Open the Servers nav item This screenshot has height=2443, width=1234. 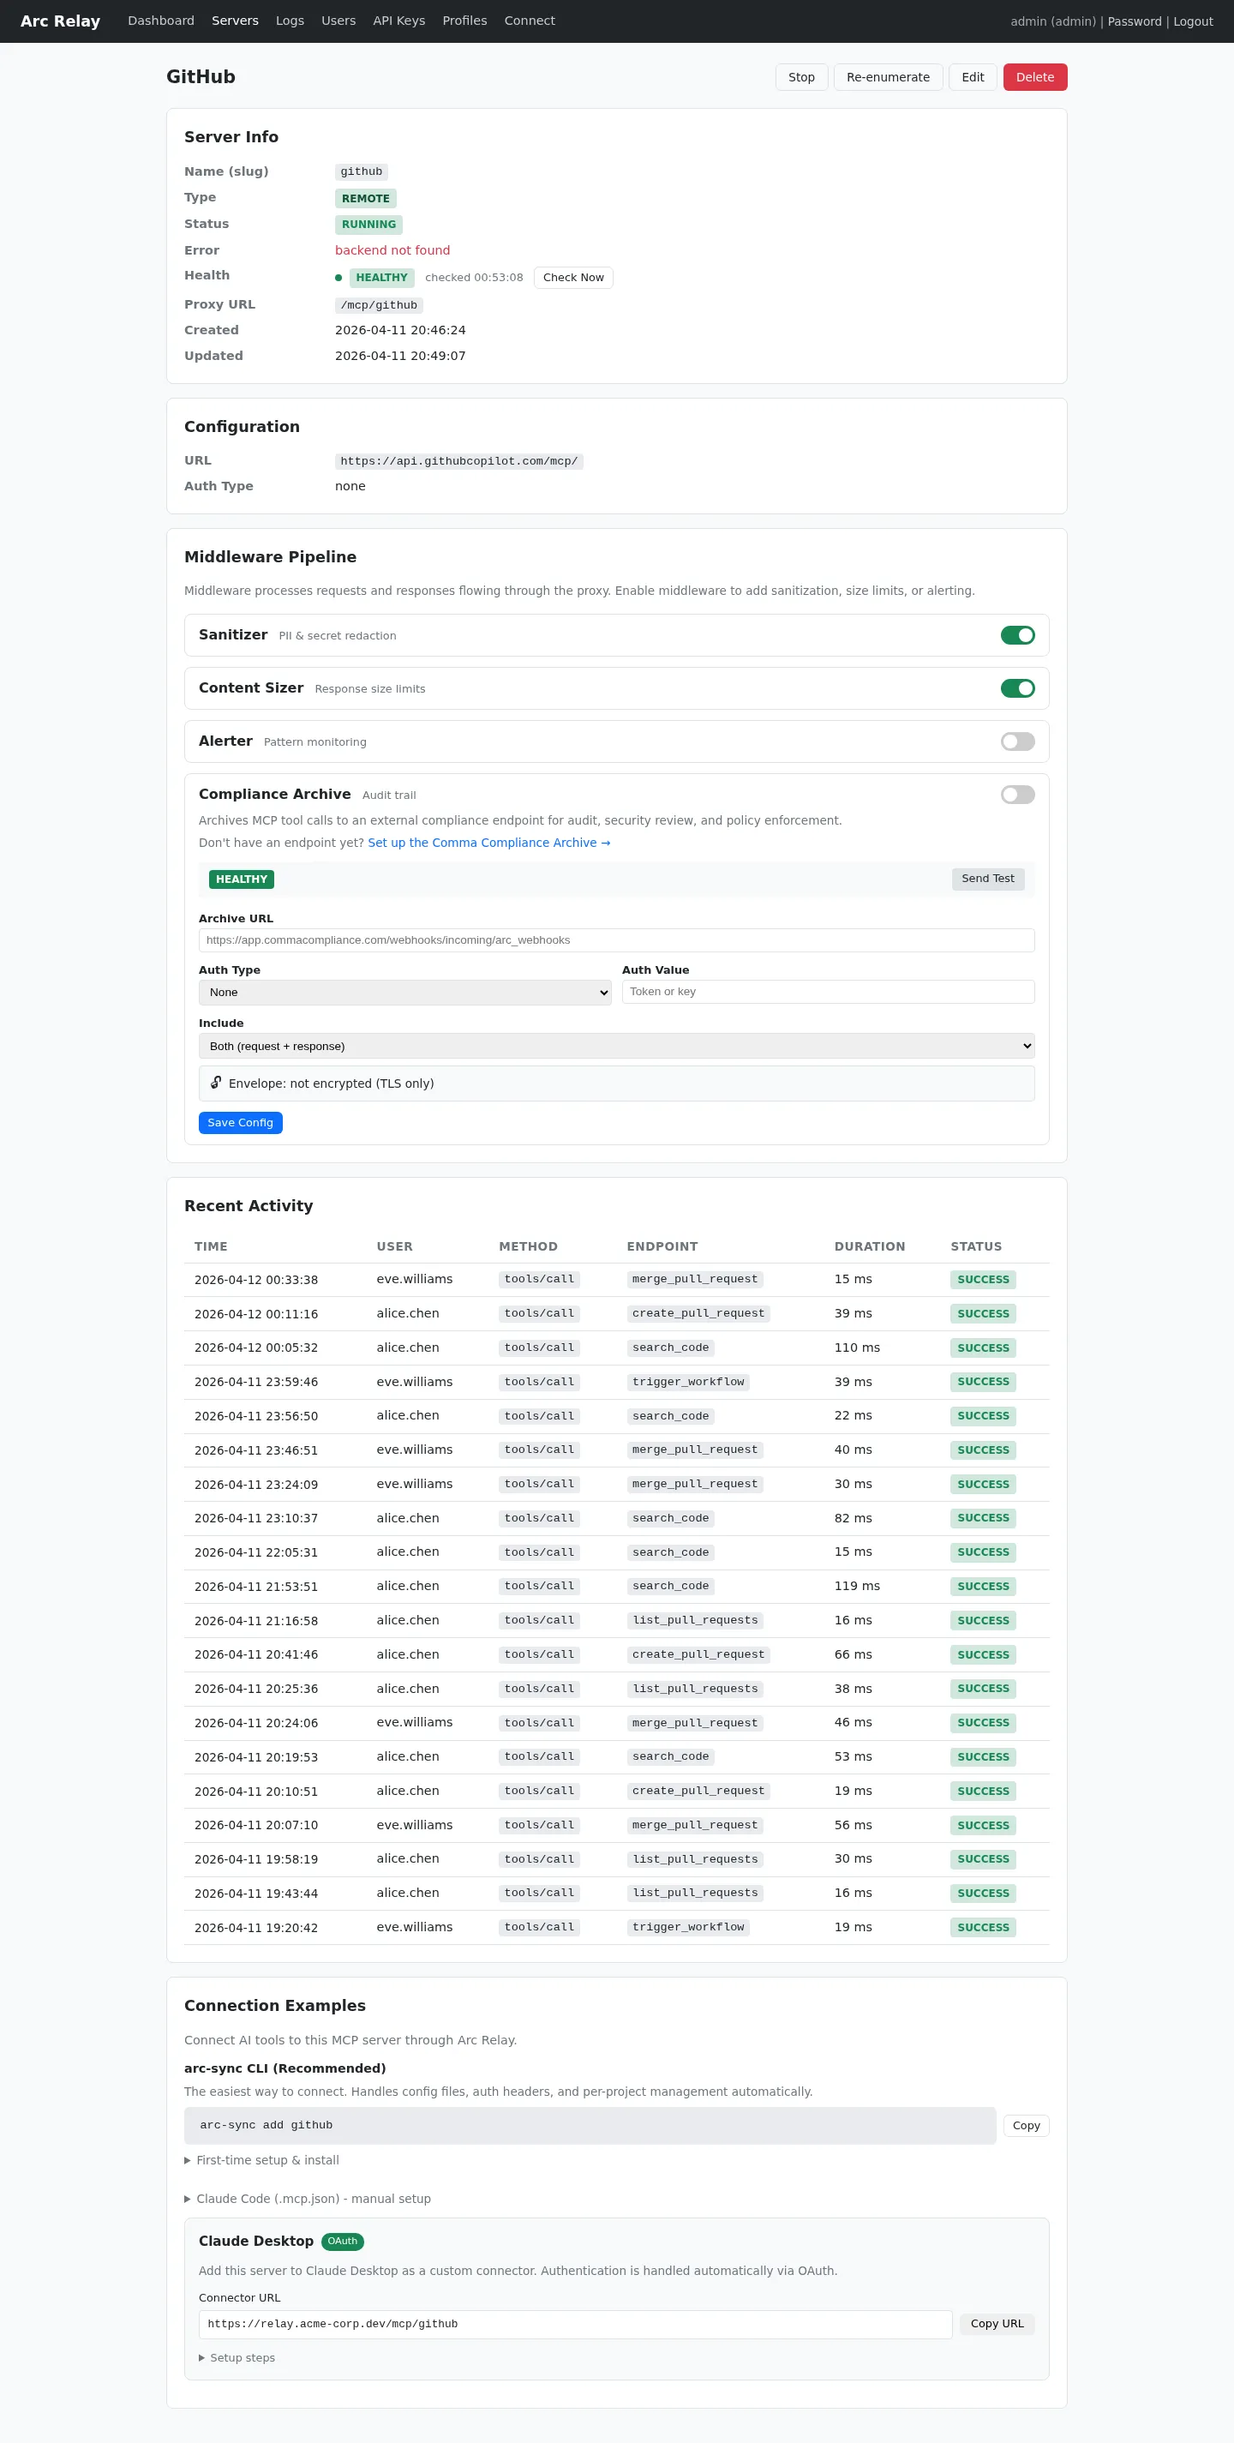point(235,21)
